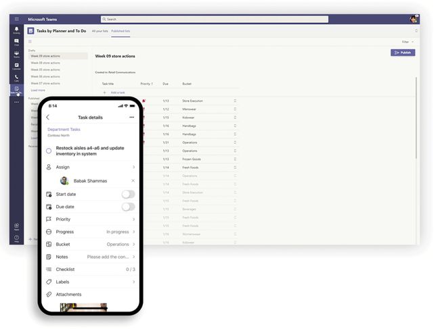
Task: Open Help in the Teams sidebar
Action: (16, 239)
